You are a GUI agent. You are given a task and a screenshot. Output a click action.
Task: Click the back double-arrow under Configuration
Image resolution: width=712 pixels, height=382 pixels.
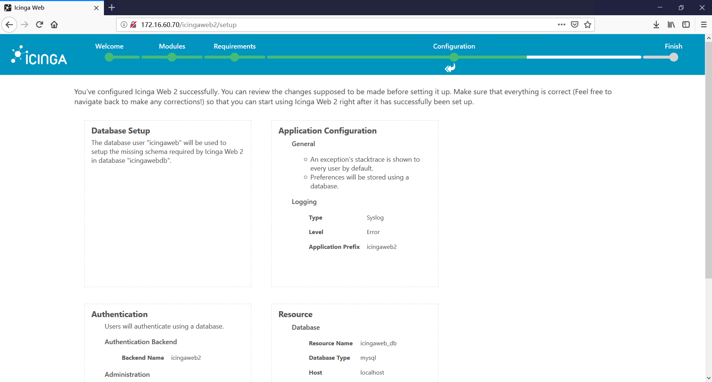(450, 68)
